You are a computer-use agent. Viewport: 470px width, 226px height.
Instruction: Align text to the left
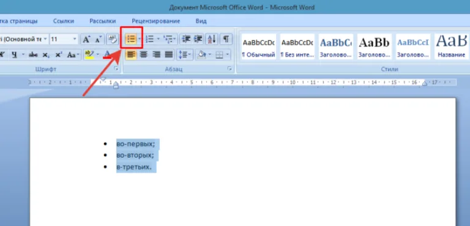point(131,54)
